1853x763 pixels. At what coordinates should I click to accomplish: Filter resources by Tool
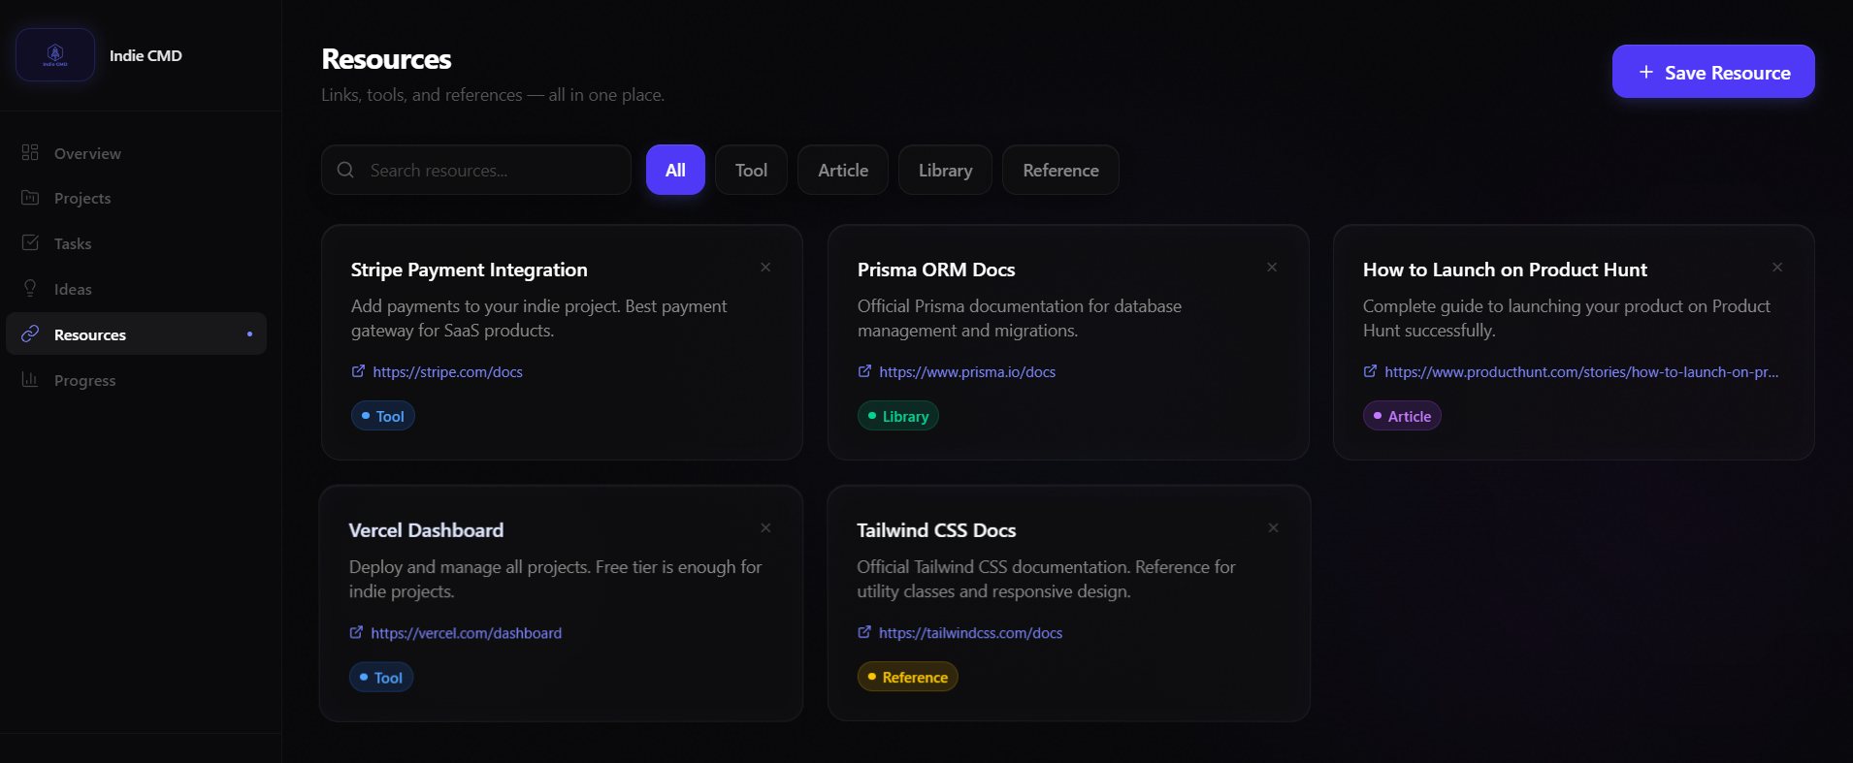[x=751, y=170]
